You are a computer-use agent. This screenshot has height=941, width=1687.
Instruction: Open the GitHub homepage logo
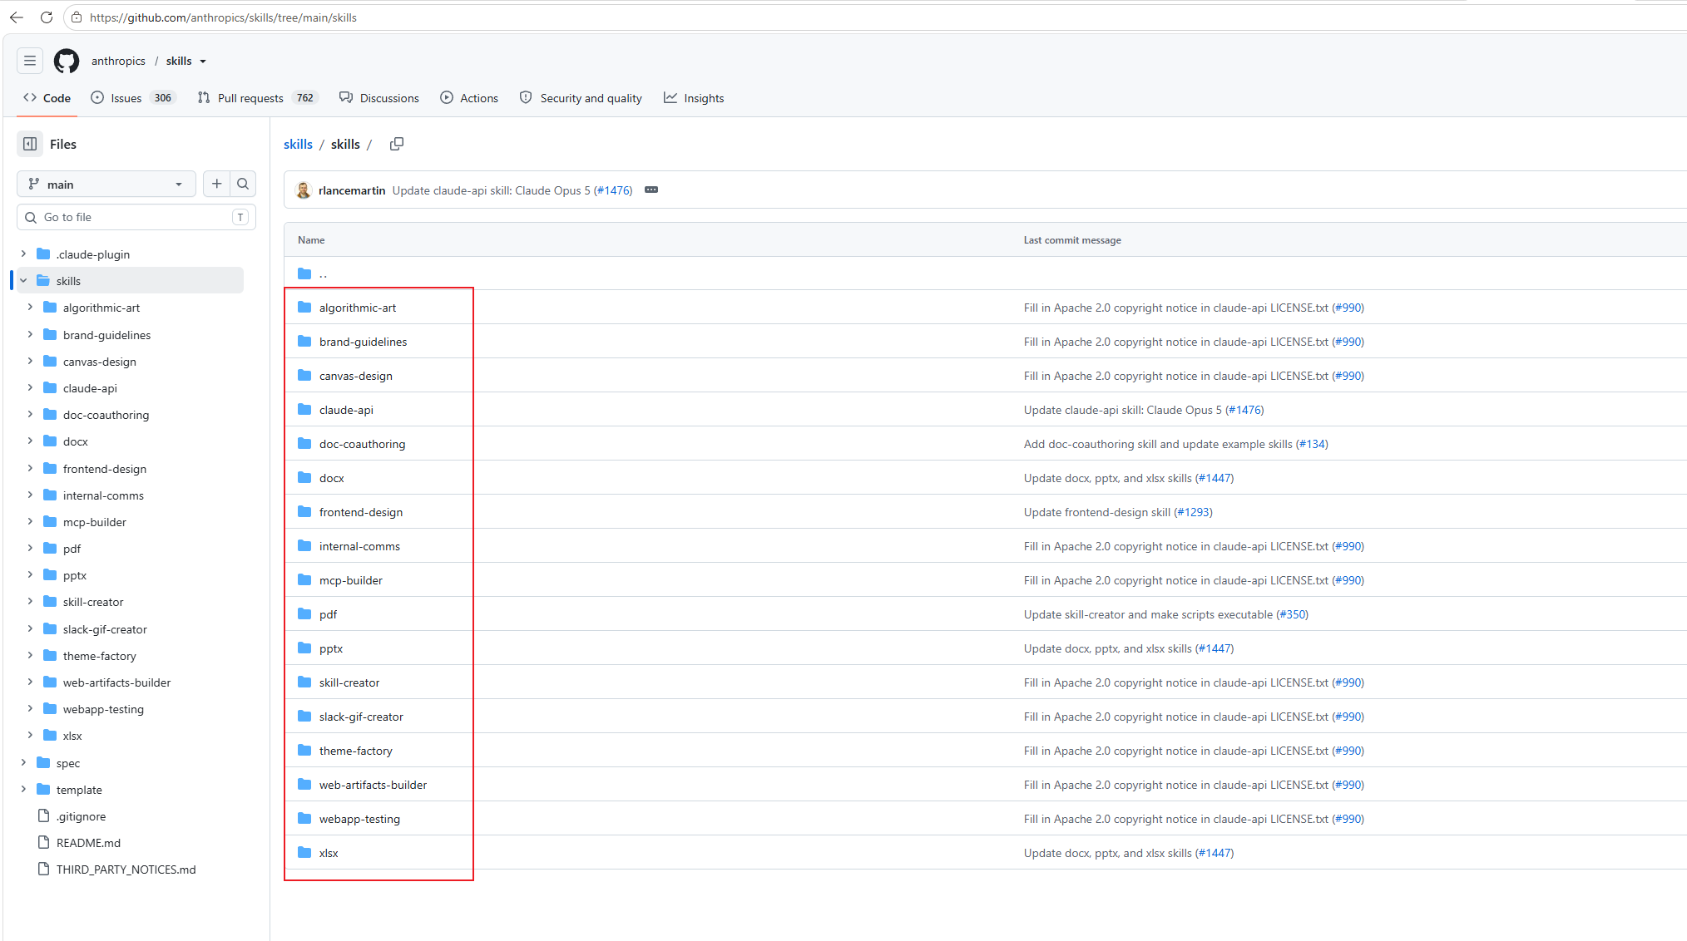click(67, 61)
